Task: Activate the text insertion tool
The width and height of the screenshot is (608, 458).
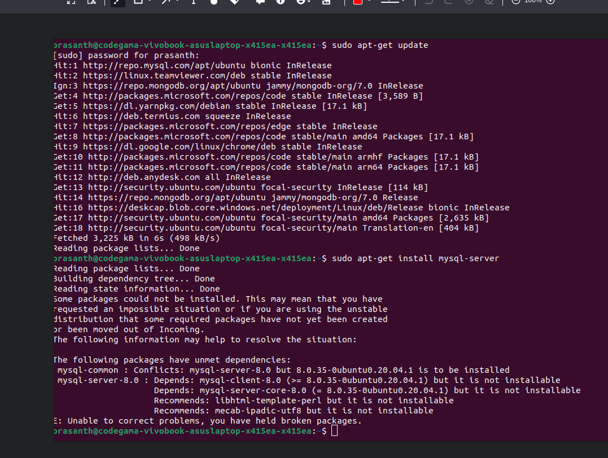Action: coord(194,2)
